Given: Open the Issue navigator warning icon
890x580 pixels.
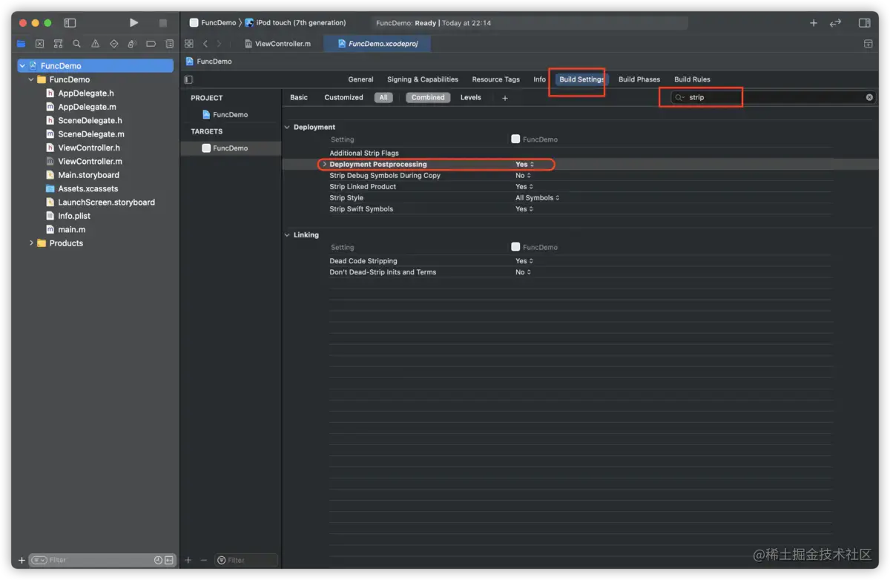Looking at the screenshot, I should [95, 44].
